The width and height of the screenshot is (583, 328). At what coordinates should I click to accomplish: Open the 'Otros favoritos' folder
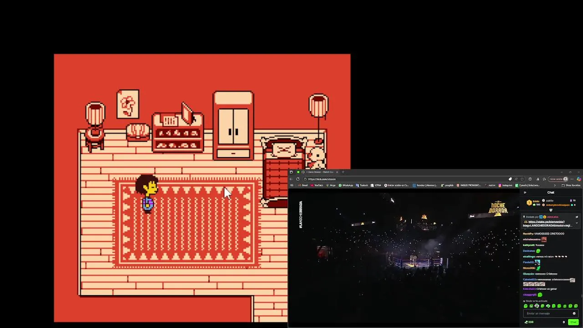[571, 185]
